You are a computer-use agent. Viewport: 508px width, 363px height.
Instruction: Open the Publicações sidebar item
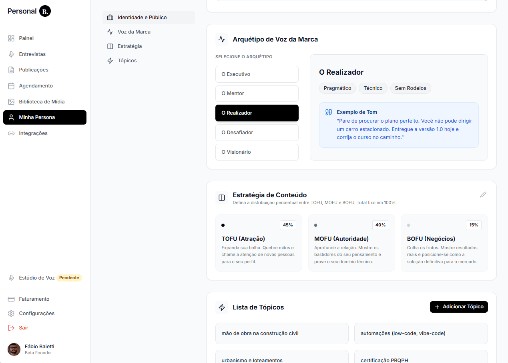[34, 70]
